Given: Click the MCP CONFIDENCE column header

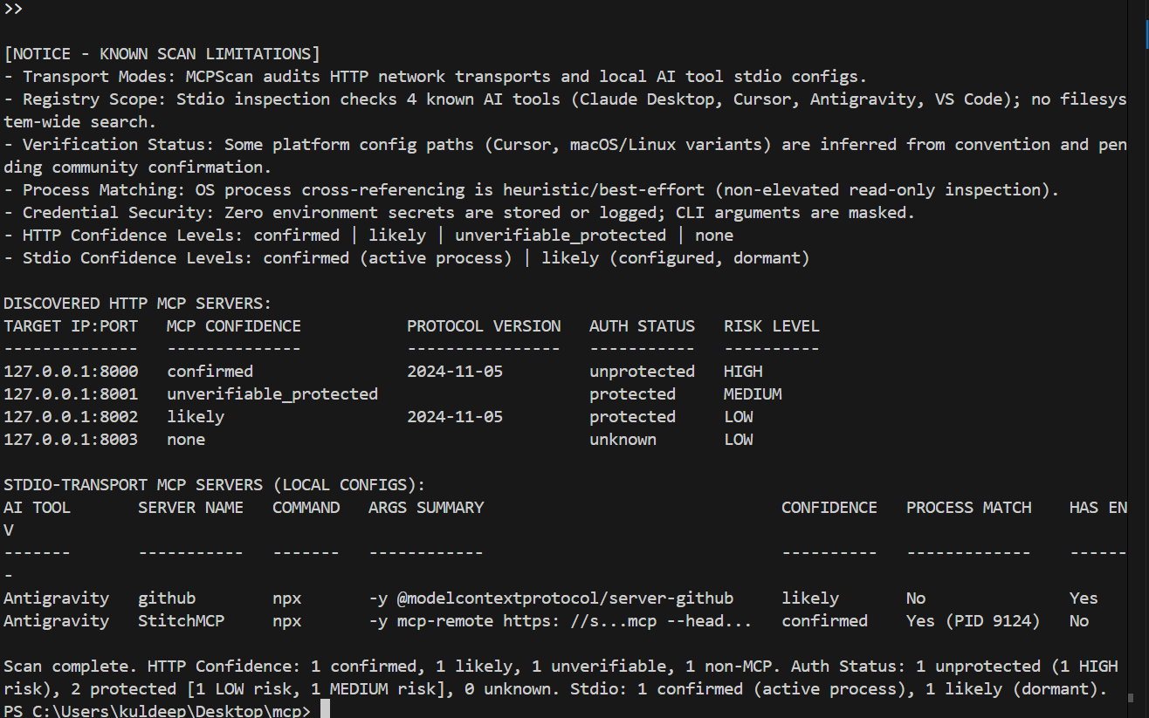Looking at the screenshot, I should click(x=234, y=325).
